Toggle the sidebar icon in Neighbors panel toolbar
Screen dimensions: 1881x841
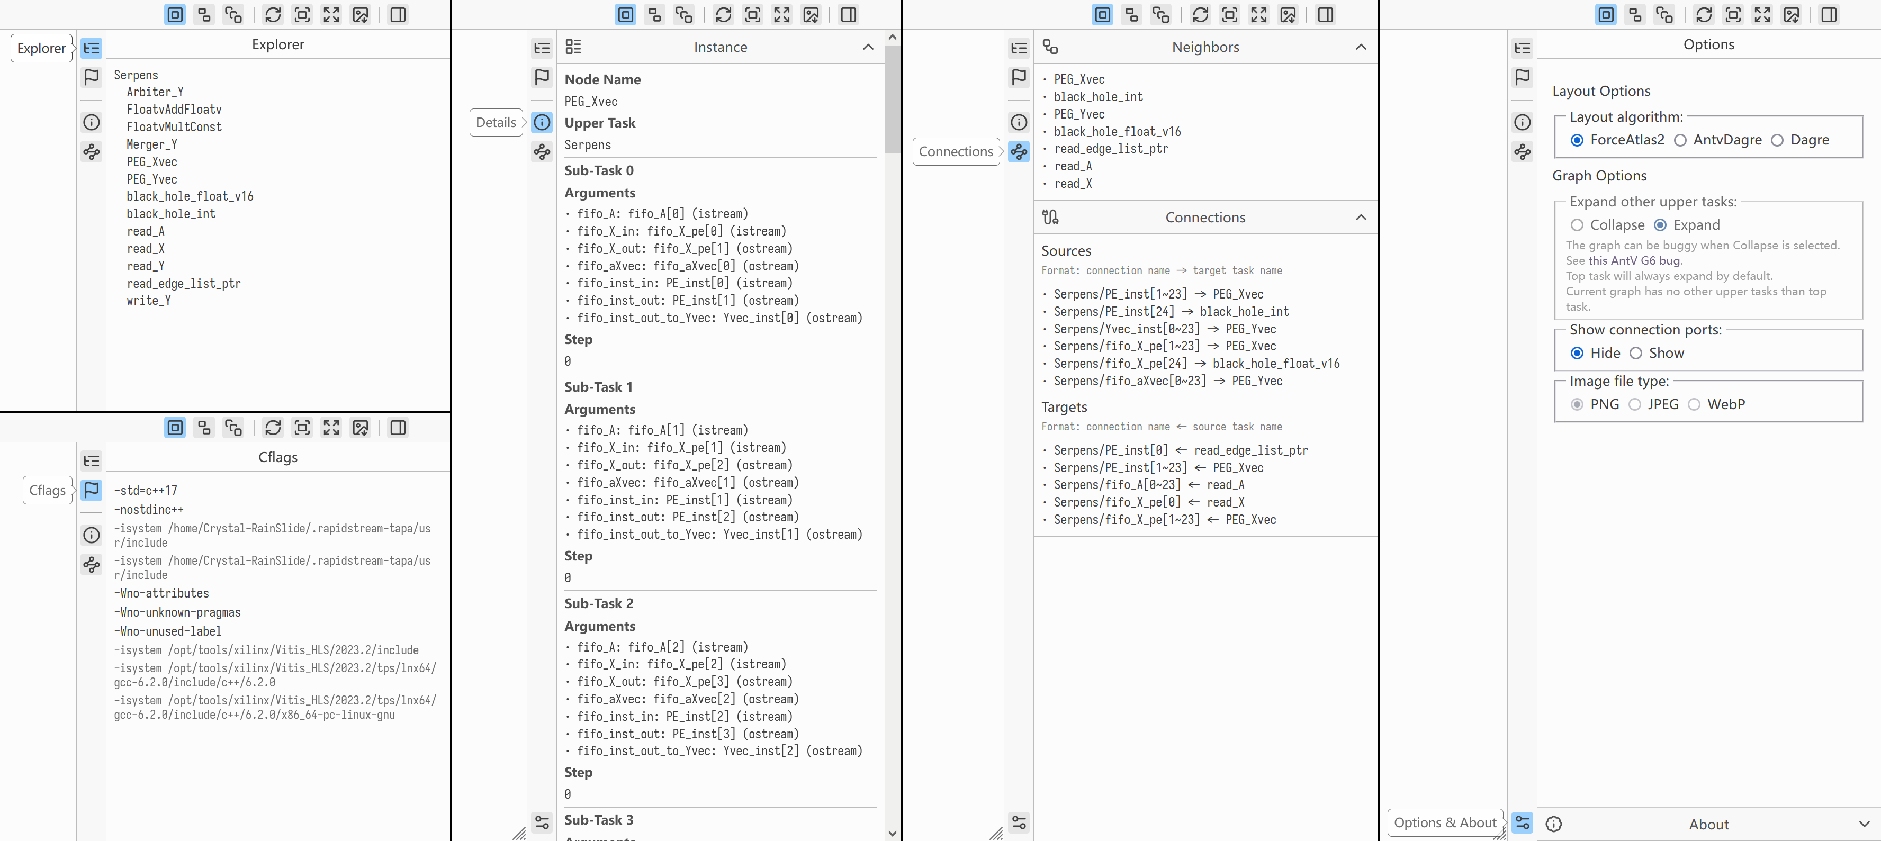point(1325,15)
